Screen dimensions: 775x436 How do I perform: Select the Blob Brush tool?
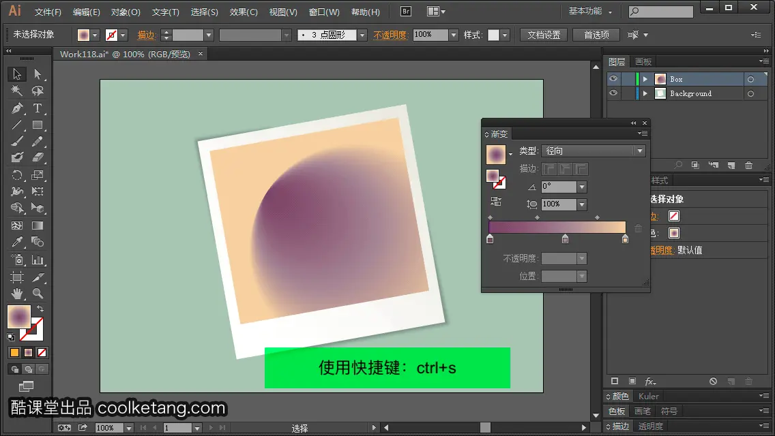[x=17, y=157]
